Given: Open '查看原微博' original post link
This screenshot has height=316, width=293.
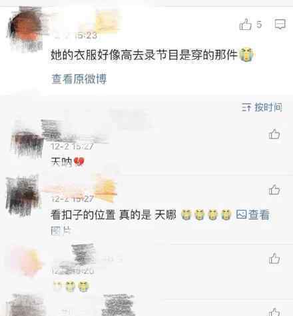Looking at the screenshot, I should pyautogui.click(x=79, y=79).
